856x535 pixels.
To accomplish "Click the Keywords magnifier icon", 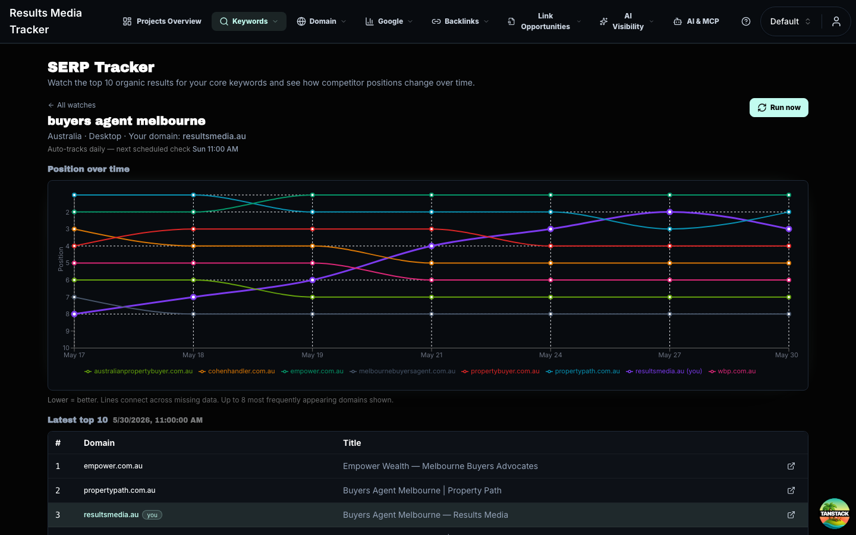I will pos(224,21).
